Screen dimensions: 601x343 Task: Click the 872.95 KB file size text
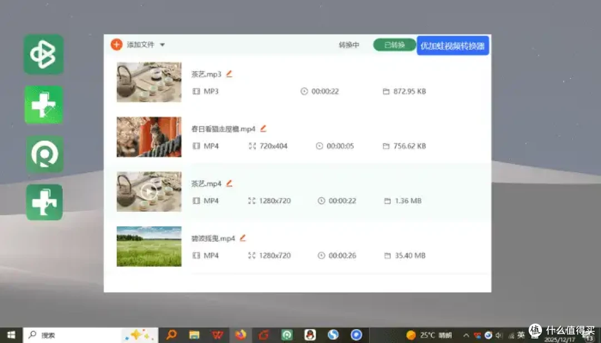click(x=410, y=91)
